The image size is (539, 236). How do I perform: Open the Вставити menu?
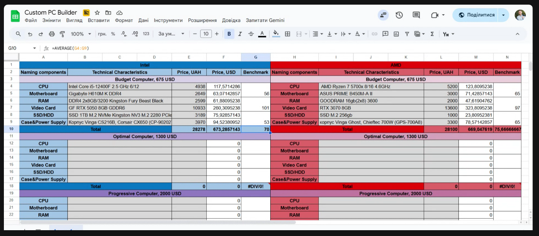[x=98, y=21]
